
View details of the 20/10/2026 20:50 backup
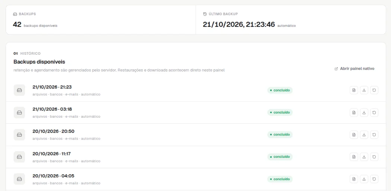354,134
